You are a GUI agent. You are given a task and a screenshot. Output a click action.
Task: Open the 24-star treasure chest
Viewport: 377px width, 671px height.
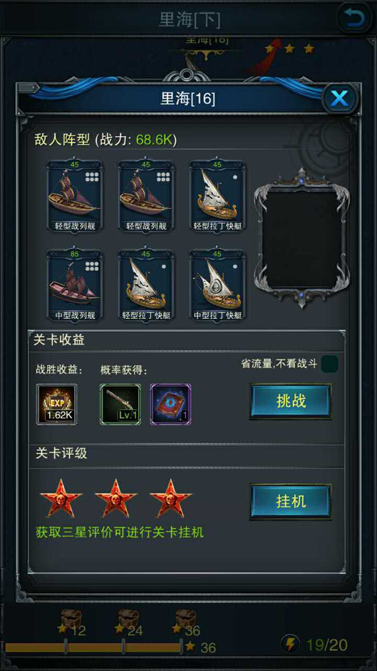point(129,619)
